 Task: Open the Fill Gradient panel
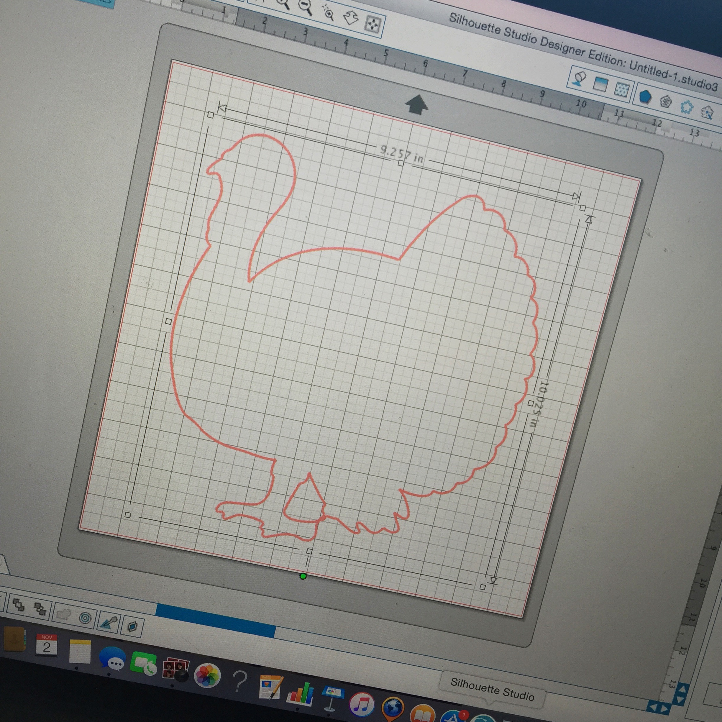[601, 84]
